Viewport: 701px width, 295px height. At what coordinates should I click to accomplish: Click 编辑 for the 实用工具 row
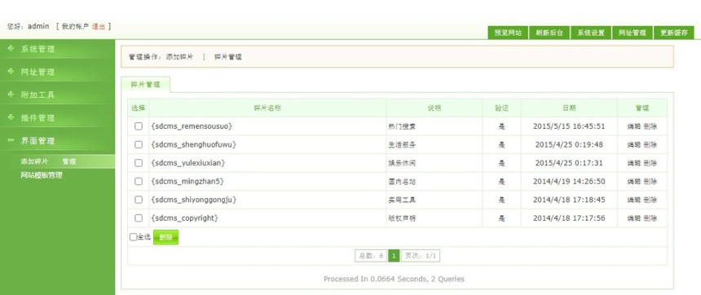click(634, 200)
